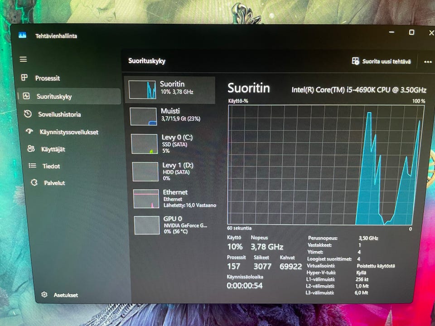The width and height of the screenshot is (435, 326).
Task: Select the Ethernet graph thumbnail
Action: tap(146, 198)
